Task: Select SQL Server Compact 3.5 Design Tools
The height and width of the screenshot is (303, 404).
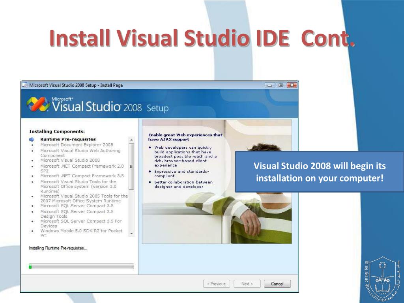Action: 77,214
